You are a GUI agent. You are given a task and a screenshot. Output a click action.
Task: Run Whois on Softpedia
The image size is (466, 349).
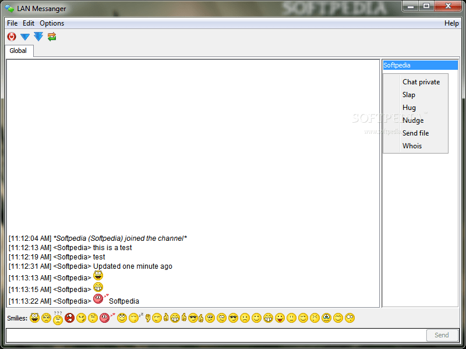[412, 146]
